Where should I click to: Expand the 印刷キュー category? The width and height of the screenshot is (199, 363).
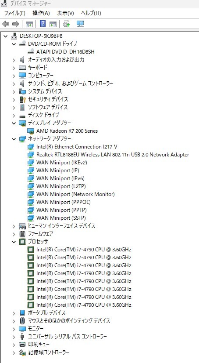tap(14, 345)
